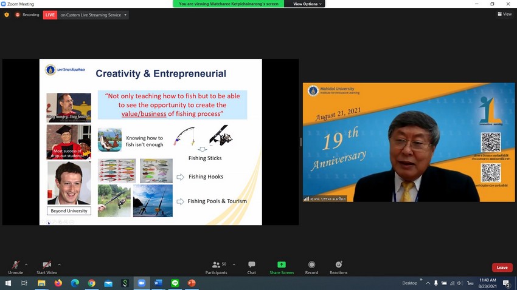Viewport: 517px width, 290px height.
Task: Open the Chat panel
Action: click(x=251, y=267)
